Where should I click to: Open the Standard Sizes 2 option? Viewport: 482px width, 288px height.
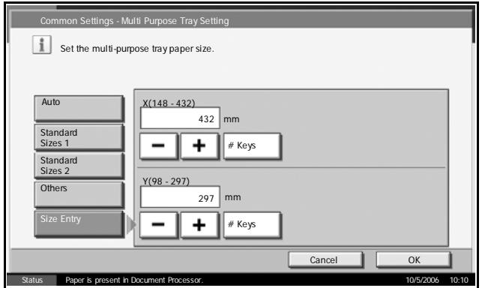(x=79, y=165)
